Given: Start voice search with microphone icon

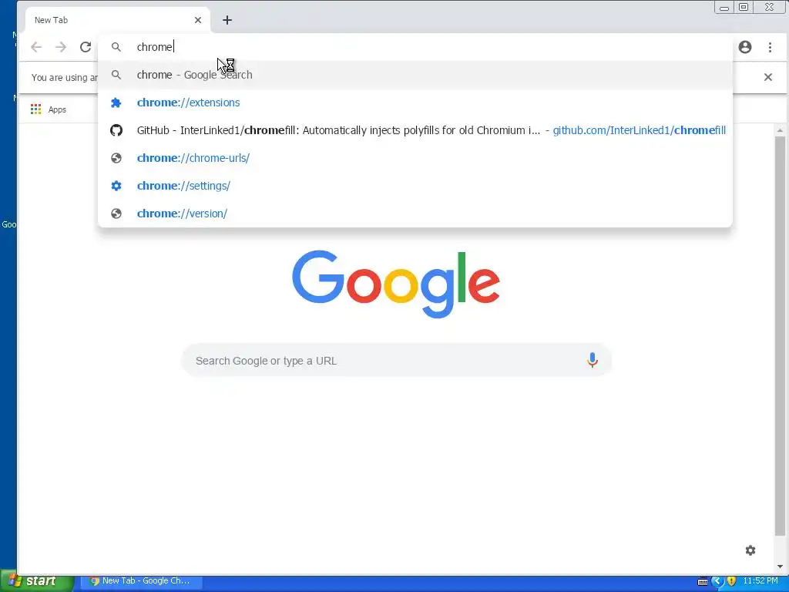Looking at the screenshot, I should pyautogui.click(x=593, y=360).
